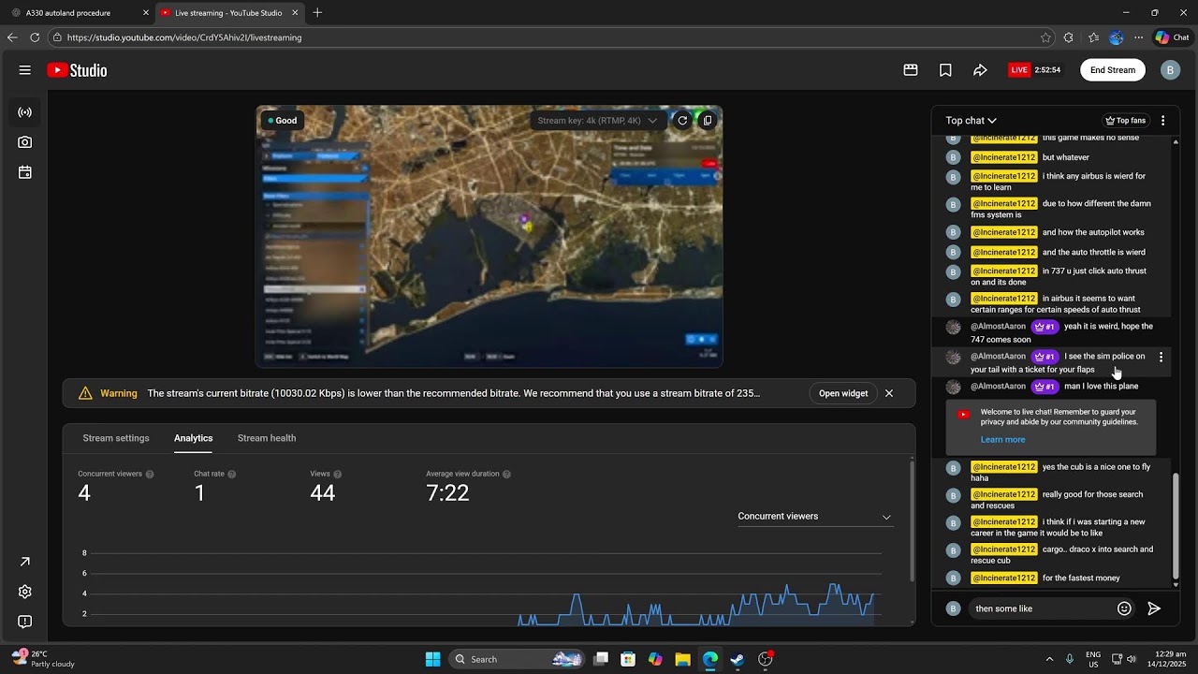The height and width of the screenshot is (674, 1198).
Task: Follow the Learn more chat guidelines link
Action: [1002, 440]
